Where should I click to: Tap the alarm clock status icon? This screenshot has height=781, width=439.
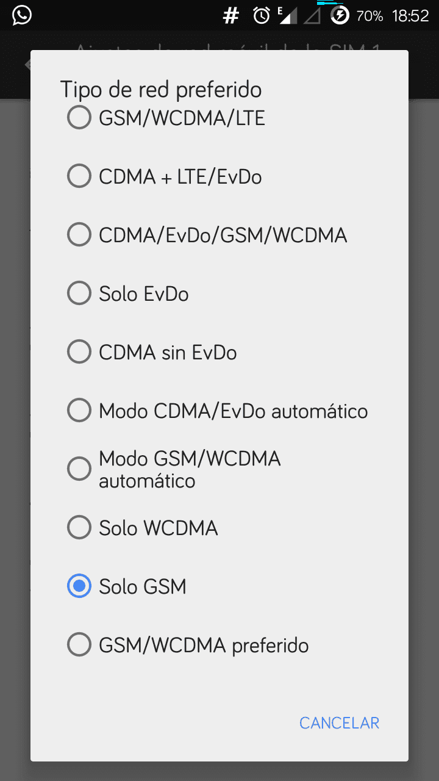(x=262, y=16)
